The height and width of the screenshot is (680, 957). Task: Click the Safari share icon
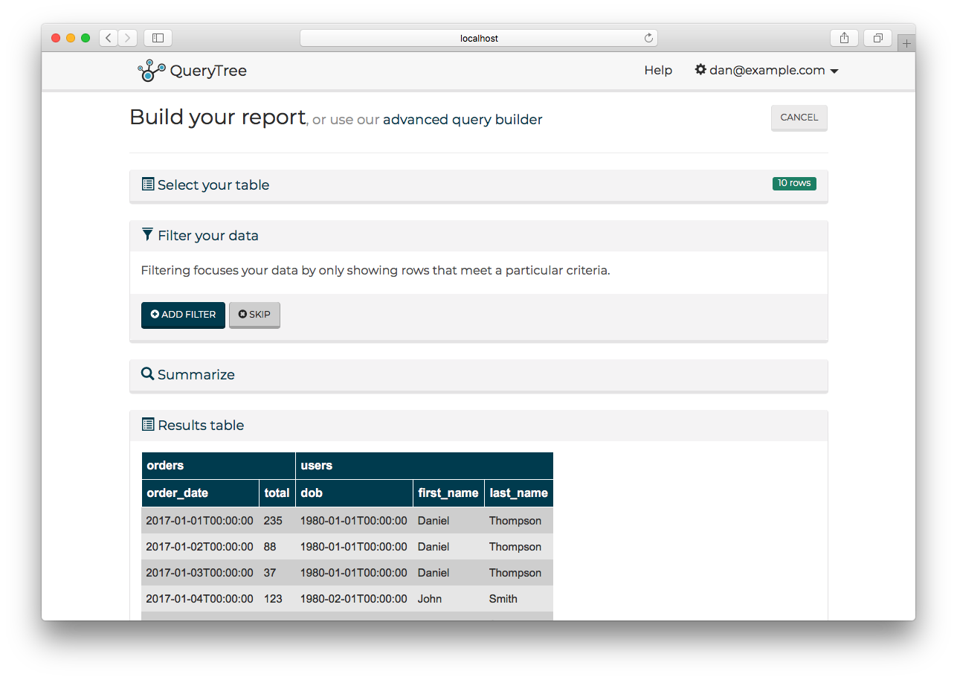(844, 37)
